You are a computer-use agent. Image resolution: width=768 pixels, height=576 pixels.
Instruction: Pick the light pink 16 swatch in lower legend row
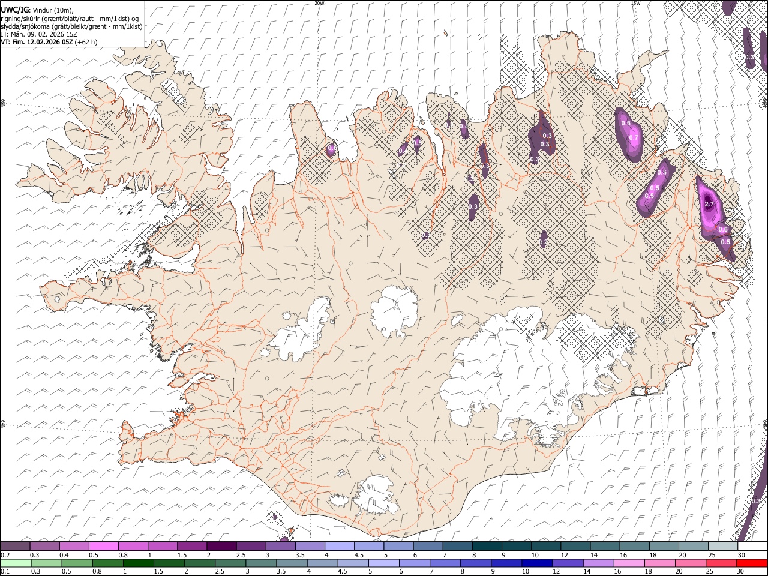[628, 563]
